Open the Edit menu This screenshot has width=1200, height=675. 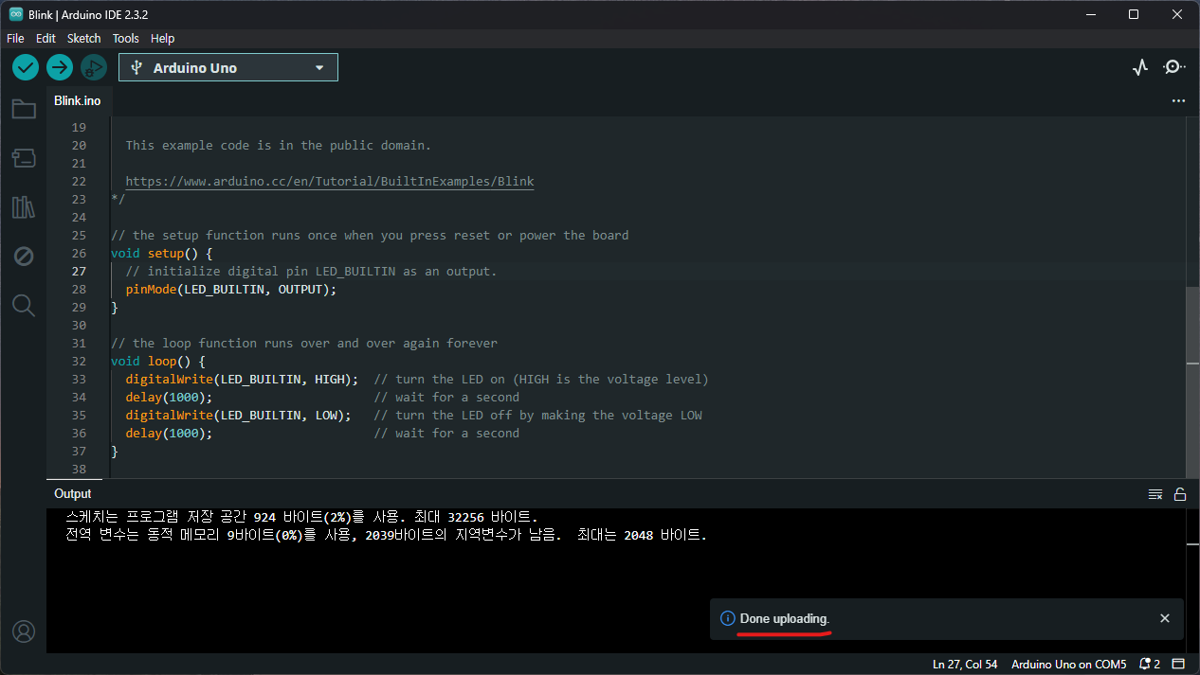coord(45,39)
